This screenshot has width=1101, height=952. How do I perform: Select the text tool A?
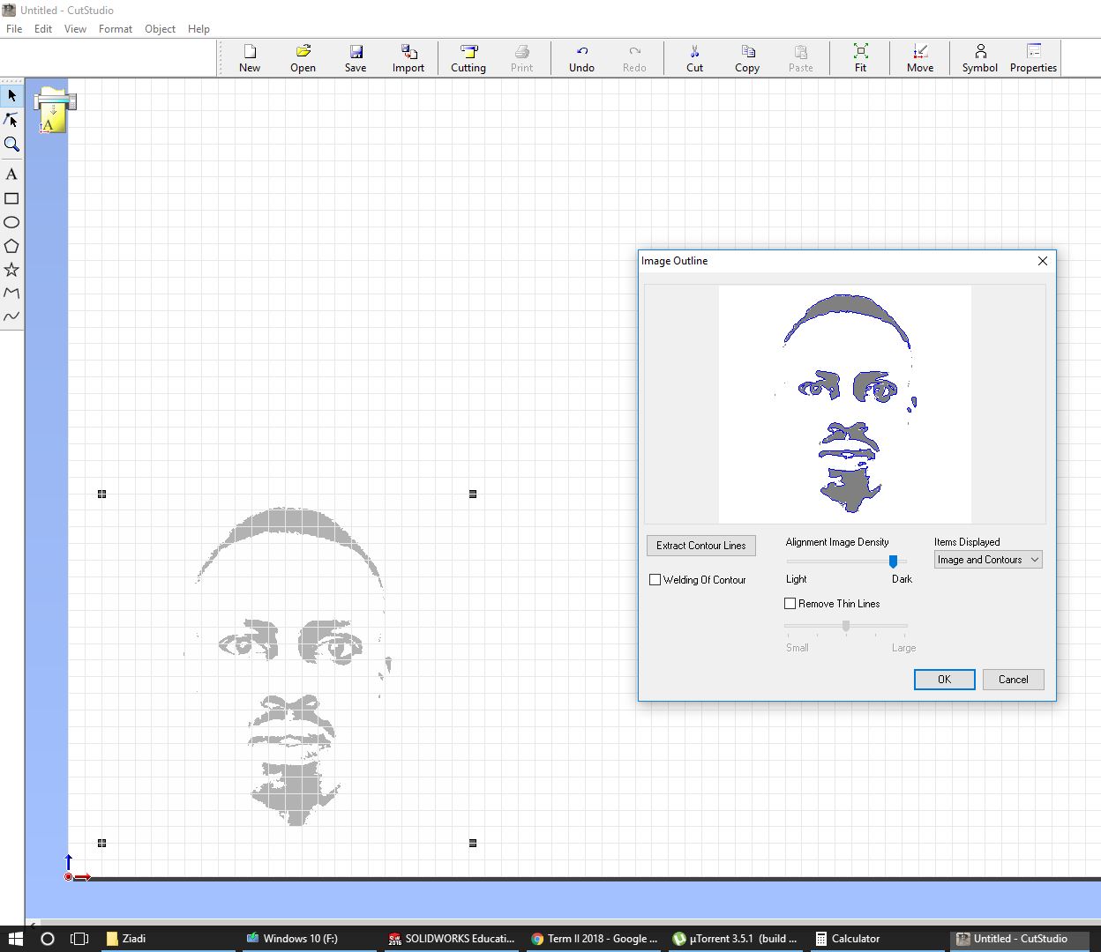pyautogui.click(x=11, y=175)
